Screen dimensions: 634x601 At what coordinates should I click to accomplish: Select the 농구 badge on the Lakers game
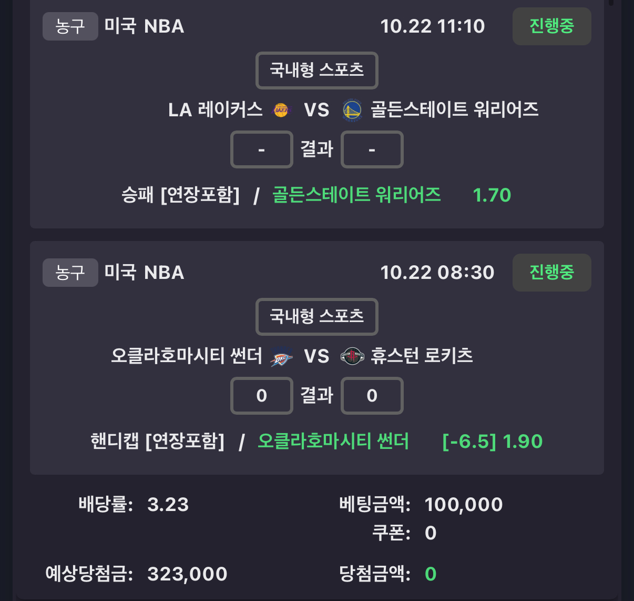[70, 26]
